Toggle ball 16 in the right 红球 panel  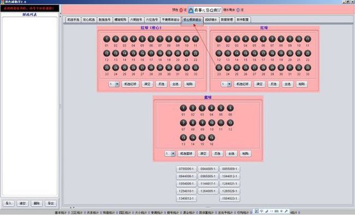click(x=255, y=53)
